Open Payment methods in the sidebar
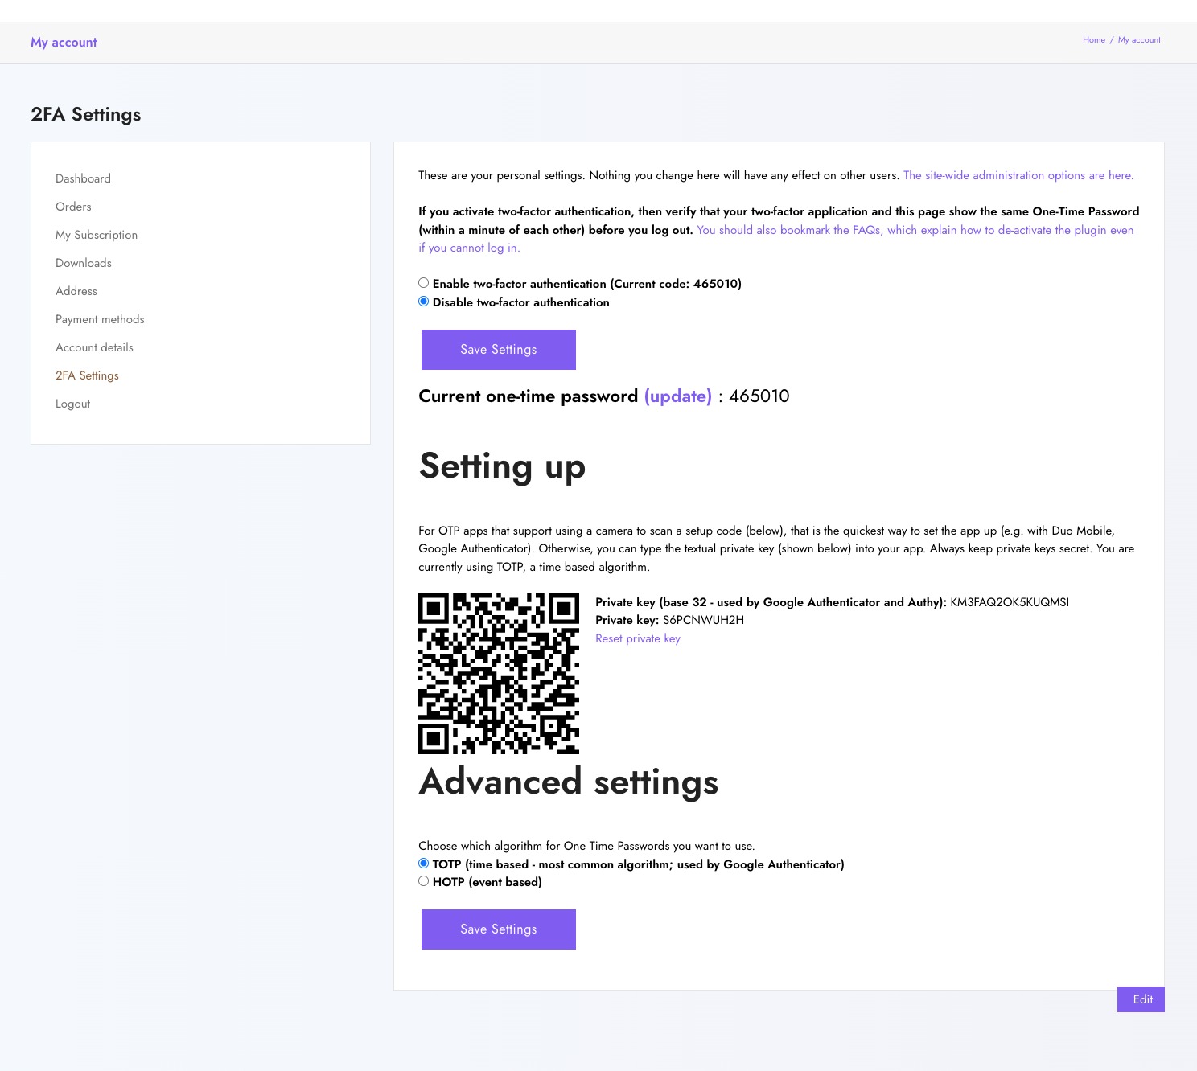Screen dimensions: 1197x1071 [x=100, y=319]
